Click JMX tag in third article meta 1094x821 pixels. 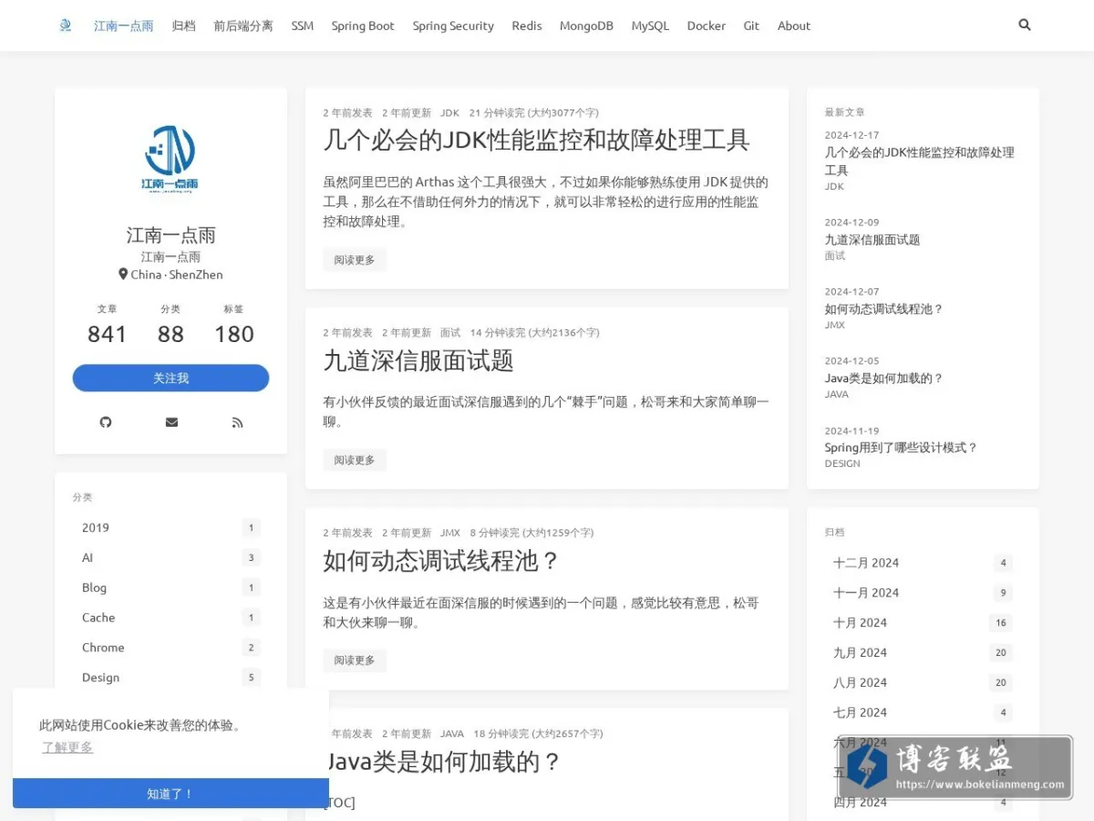[x=450, y=533]
